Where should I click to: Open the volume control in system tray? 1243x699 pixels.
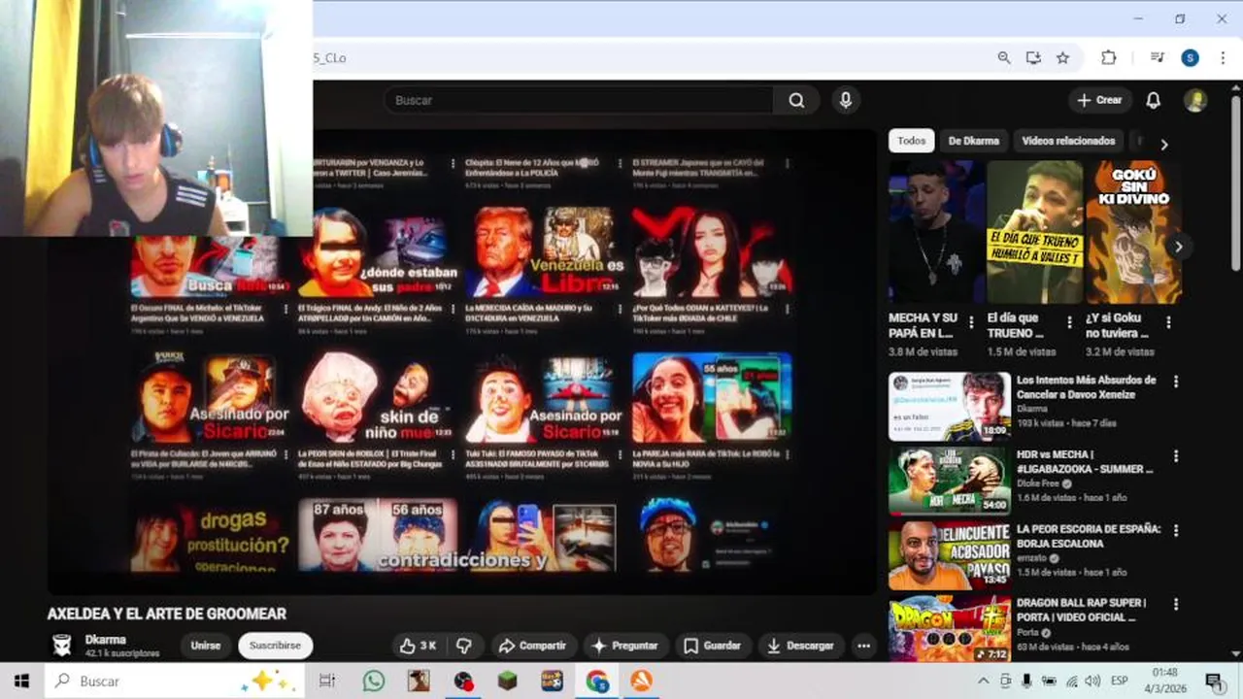click(1092, 682)
